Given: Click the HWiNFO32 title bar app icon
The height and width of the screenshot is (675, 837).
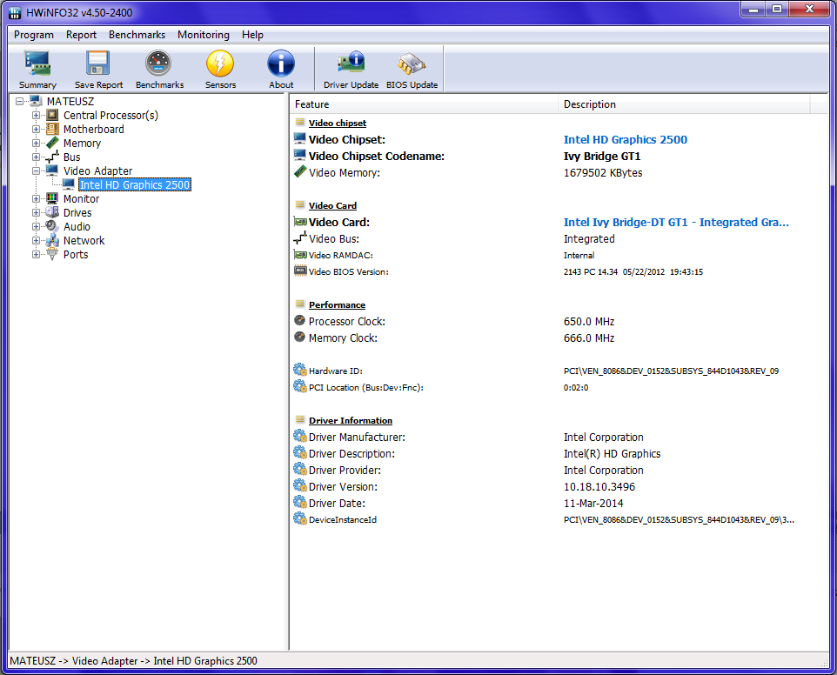Looking at the screenshot, I should click(15, 12).
